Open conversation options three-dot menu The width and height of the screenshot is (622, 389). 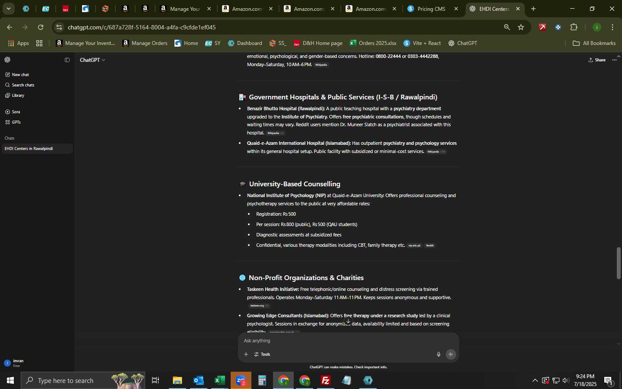pos(615,60)
